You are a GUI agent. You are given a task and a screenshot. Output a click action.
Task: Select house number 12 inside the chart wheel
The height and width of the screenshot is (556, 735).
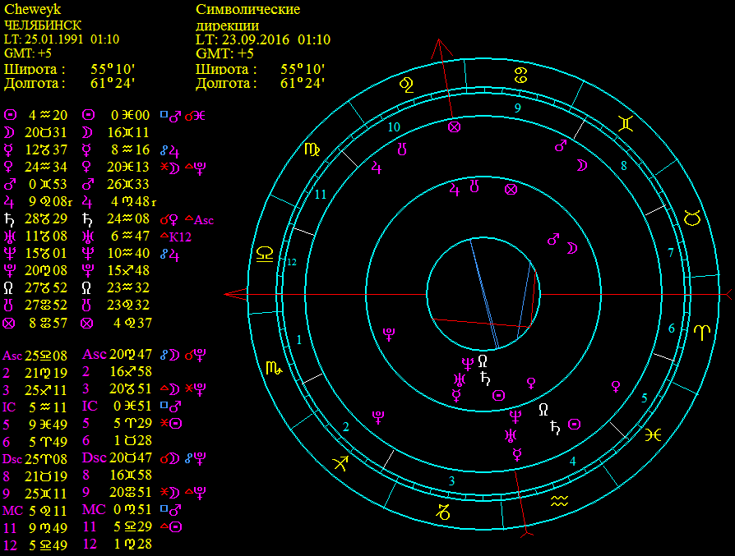point(292,262)
